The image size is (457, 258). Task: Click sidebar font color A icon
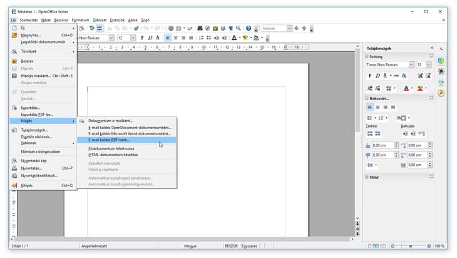[x=406, y=88]
